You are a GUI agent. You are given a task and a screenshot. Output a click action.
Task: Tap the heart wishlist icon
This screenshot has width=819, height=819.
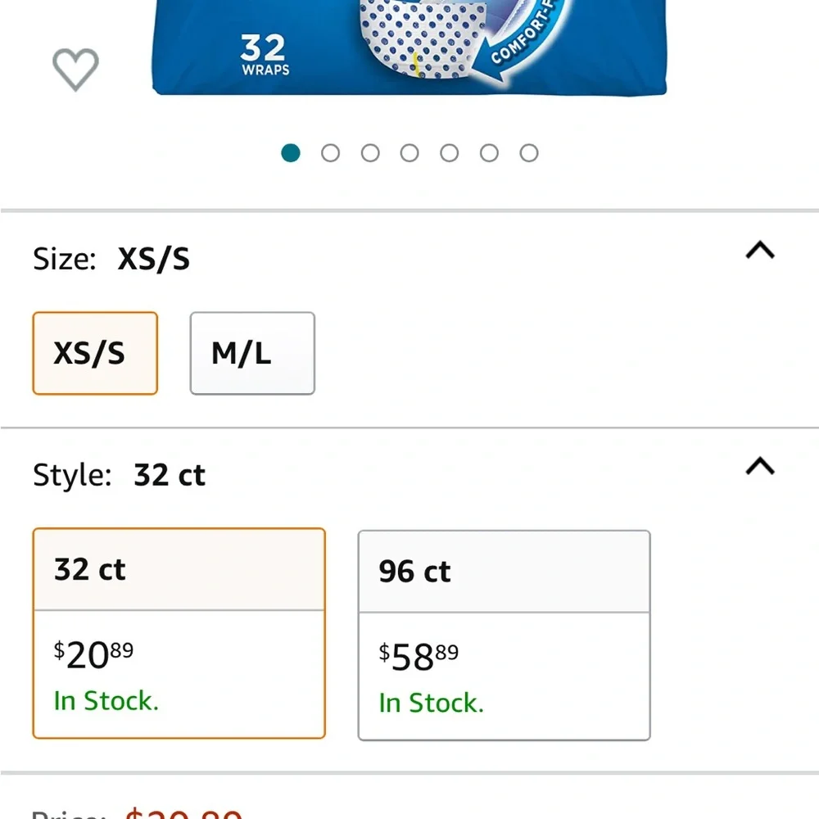[x=75, y=69]
